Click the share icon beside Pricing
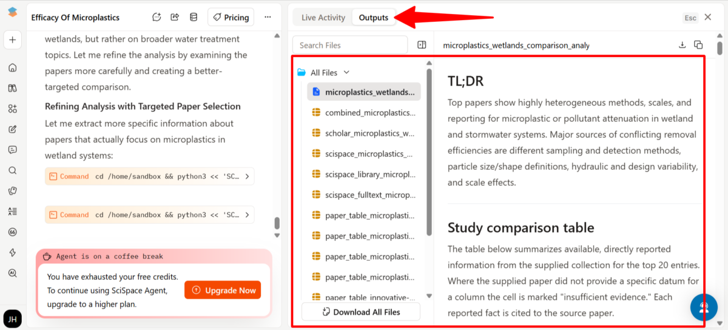The width and height of the screenshot is (728, 330). (x=175, y=18)
